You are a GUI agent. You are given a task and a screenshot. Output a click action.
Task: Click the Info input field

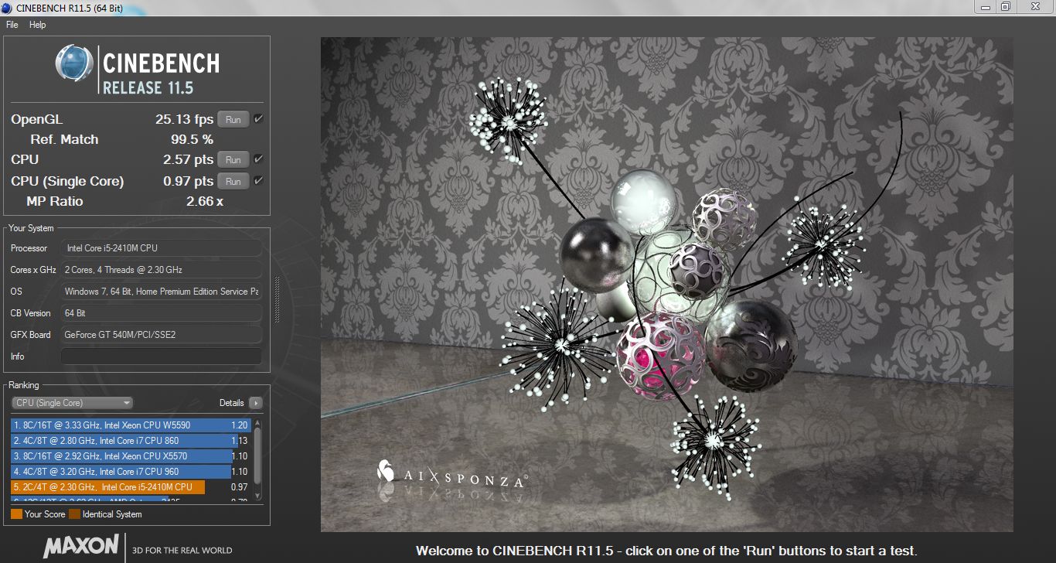coord(162,357)
